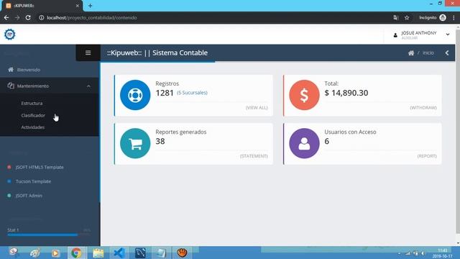This screenshot has width=460, height=259.
Task: Click the Kipuweb gear logo
Action: (9, 35)
